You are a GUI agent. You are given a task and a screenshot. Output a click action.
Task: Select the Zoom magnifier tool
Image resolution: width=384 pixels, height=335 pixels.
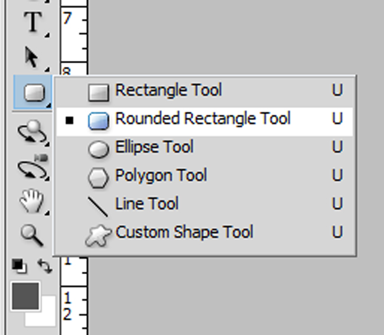(32, 235)
